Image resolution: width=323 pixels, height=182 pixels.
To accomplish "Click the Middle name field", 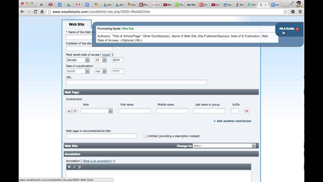I will pyautogui.click(x=172, y=111).
